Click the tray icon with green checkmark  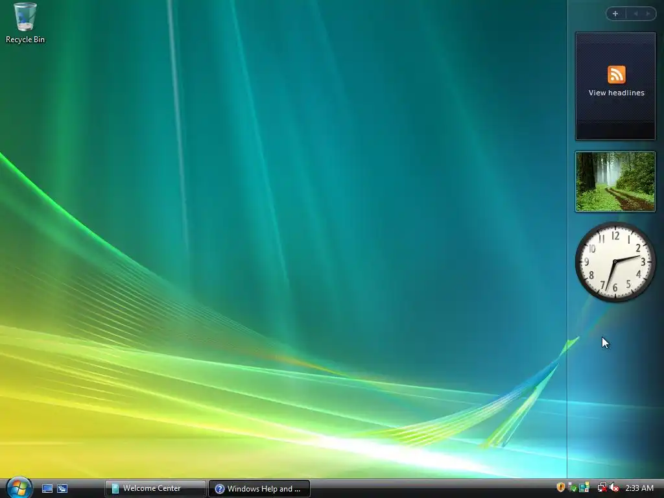click(572, 488)
